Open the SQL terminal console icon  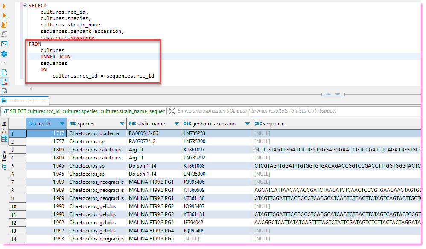[x=5, y=43]
